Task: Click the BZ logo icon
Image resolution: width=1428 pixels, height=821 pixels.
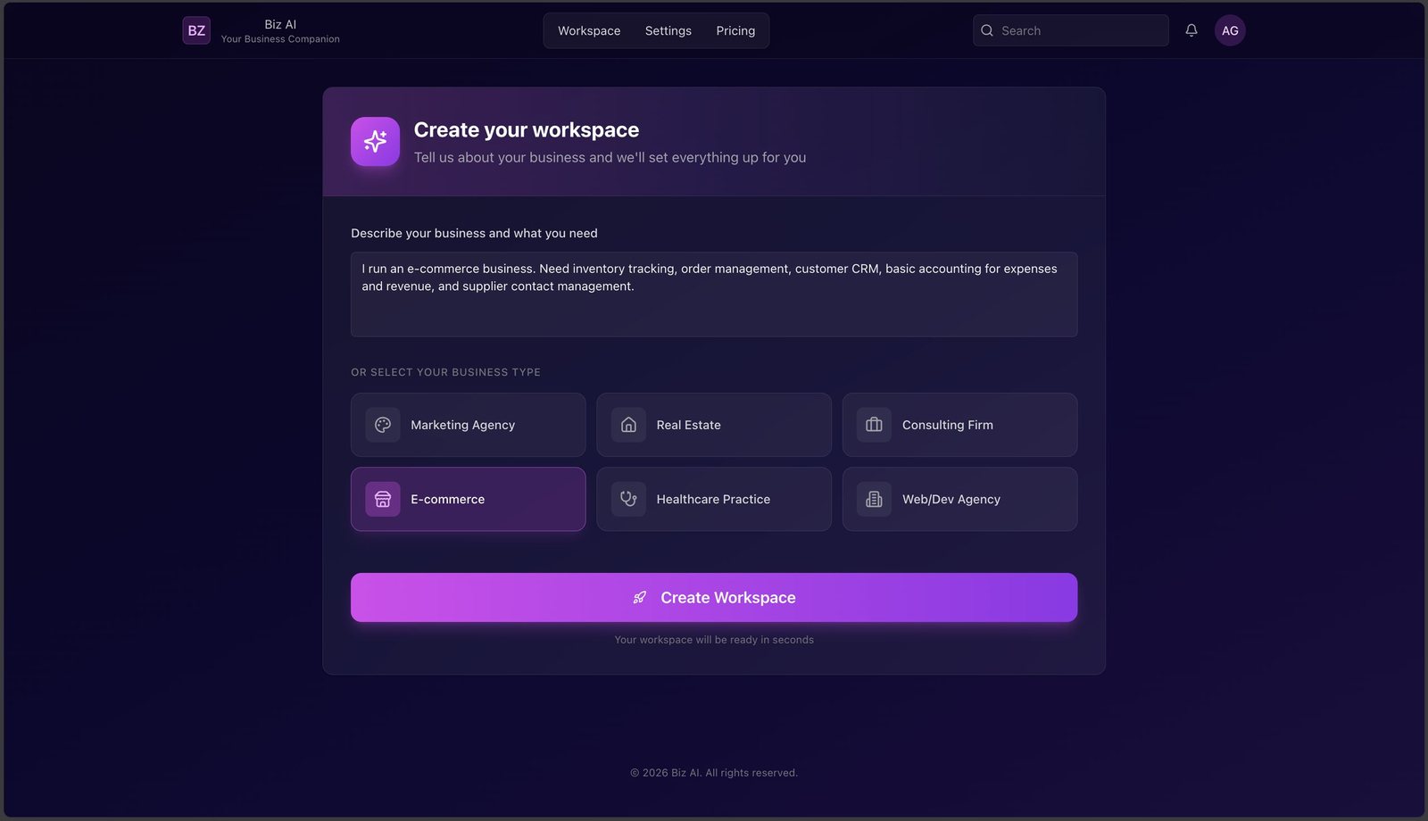Action: point(196,30)
